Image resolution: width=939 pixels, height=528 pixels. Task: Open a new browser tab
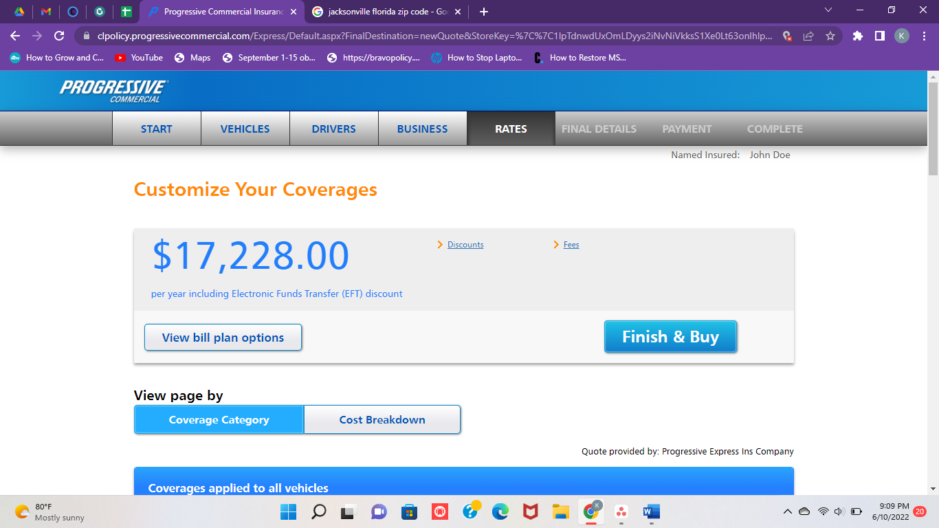(484, 12)
